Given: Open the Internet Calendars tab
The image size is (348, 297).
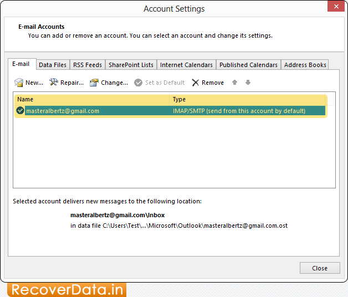Looking at the screenshot, I should [x=186, y=65].
